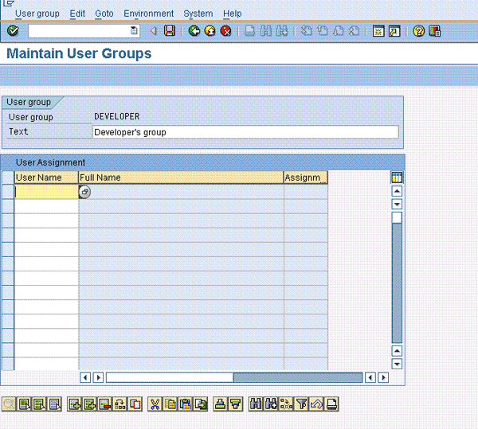
Task: Click the green checkmark Enter icon
Action: tap(13, 31)
